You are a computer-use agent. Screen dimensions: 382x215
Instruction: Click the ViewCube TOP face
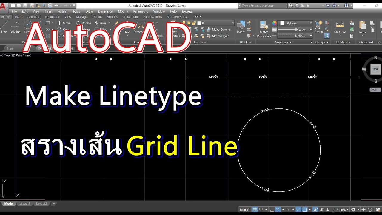pyautogui.click(x=376, y=69)
